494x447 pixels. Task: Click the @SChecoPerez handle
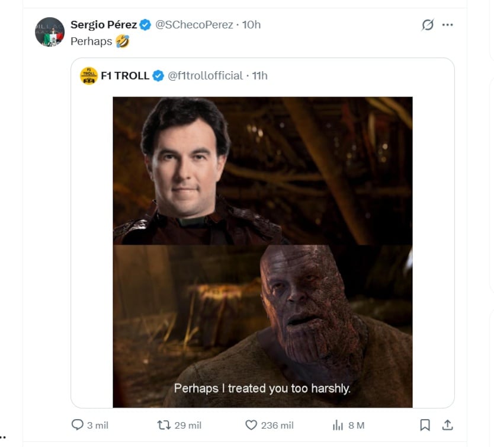tap(194, 24)
